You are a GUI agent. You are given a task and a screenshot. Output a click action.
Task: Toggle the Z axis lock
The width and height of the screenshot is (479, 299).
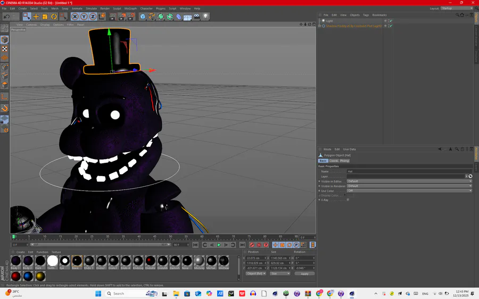coord(93,16)
